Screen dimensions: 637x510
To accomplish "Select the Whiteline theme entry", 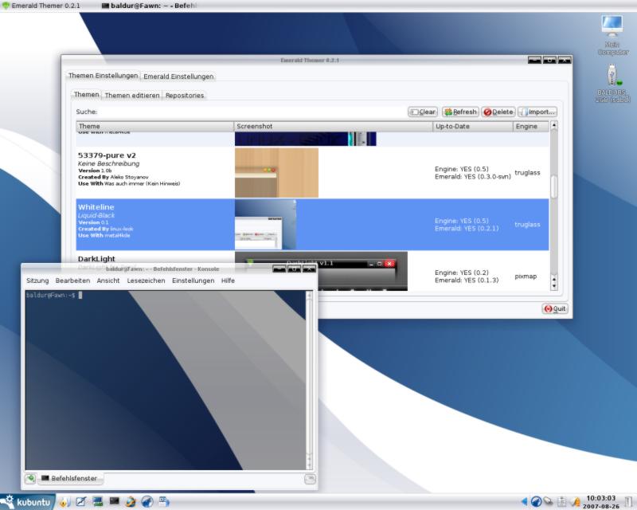I will [312, 225].
